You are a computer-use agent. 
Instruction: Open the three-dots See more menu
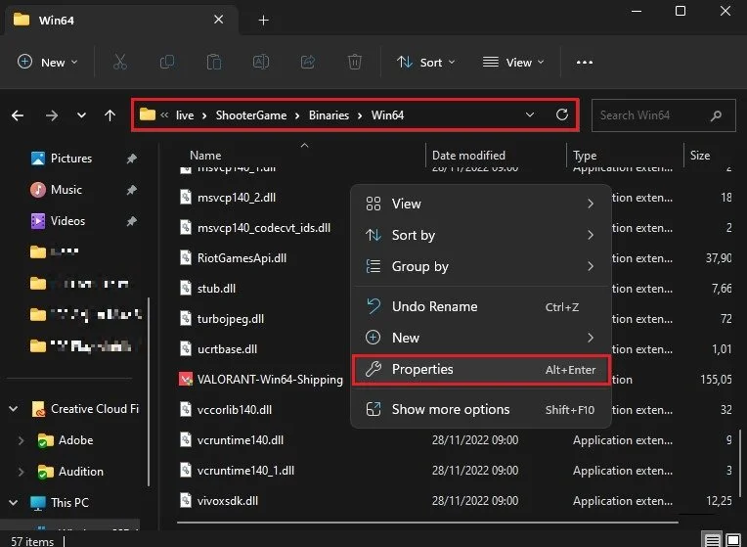click(x=585, y=63)
